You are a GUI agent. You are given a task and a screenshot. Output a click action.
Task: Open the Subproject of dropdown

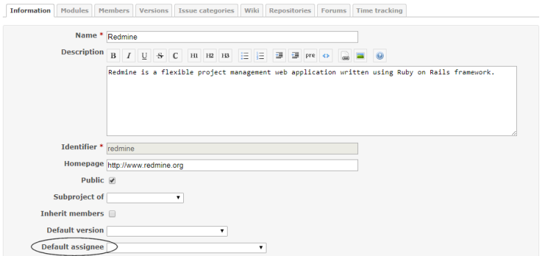[145, 198]
